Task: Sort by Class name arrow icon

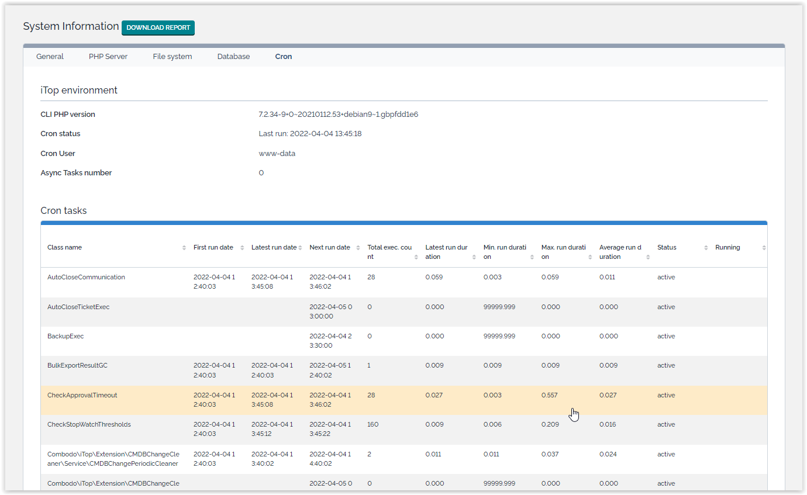Action: pos(184,248)
